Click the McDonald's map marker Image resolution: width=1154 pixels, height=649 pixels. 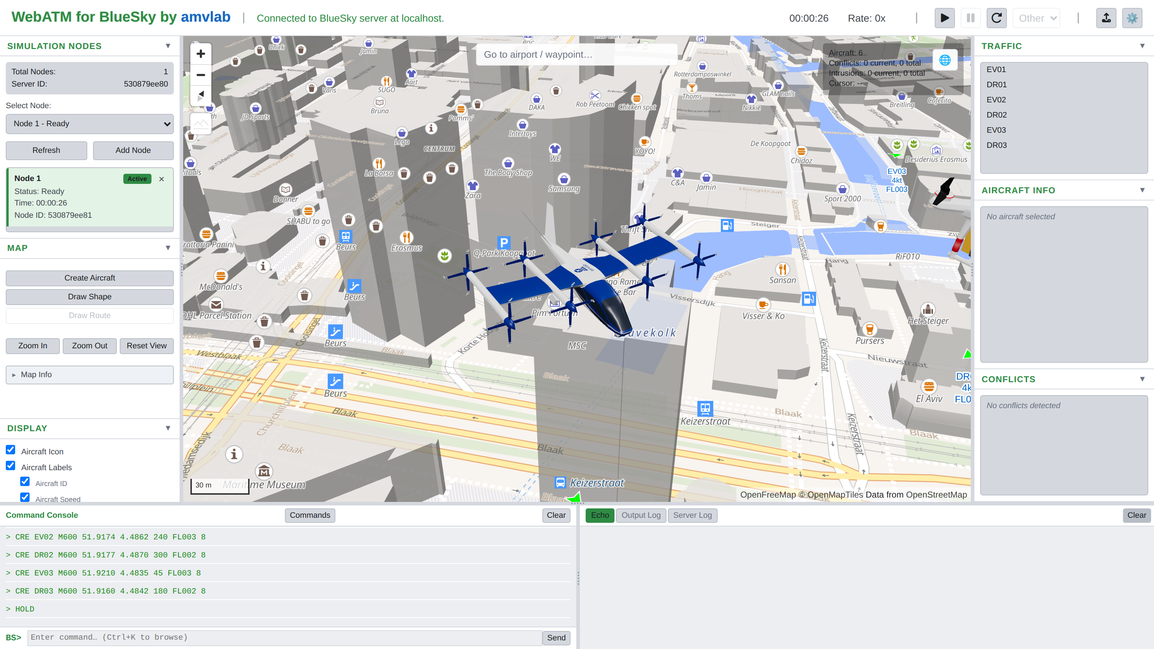click(x=220, y=275)
